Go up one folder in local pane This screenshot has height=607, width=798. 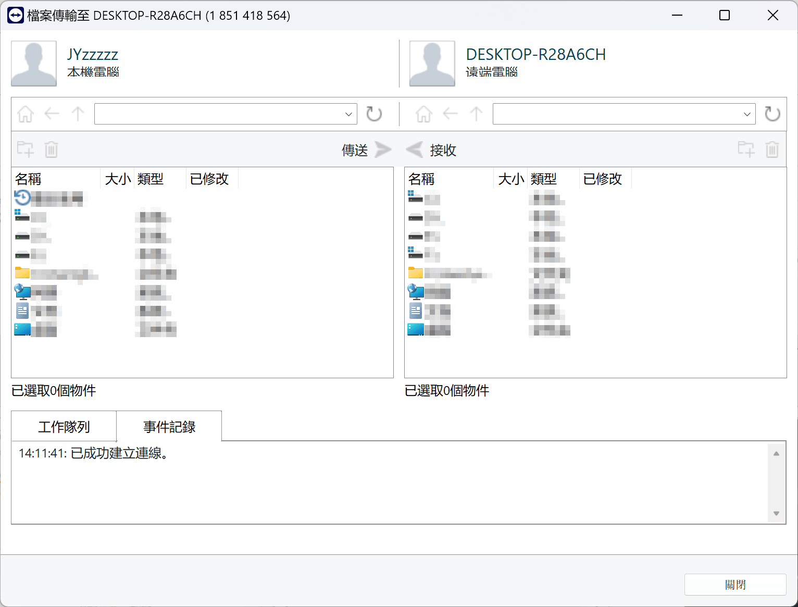[x=78, y=114]
